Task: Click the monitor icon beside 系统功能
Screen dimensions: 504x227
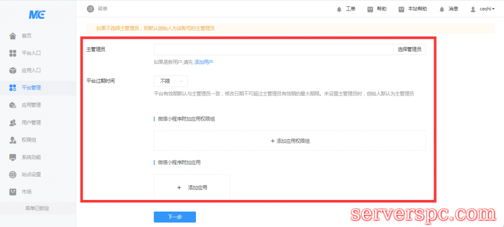Action: point(12,157)
